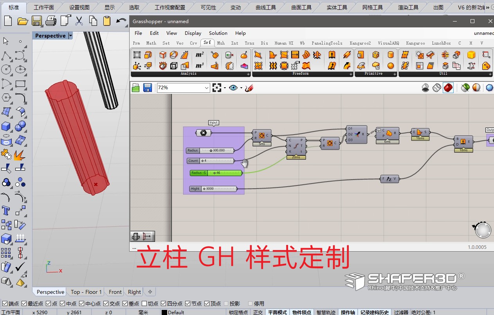Switch to the Kangaroo2 component tab
The width and height of the screenshot is (494, 315).
coord(360,43)
